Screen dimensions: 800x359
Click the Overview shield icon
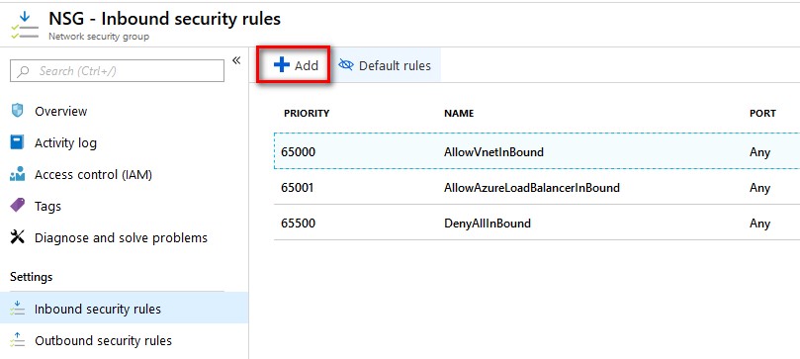click(x=18, y=111)
